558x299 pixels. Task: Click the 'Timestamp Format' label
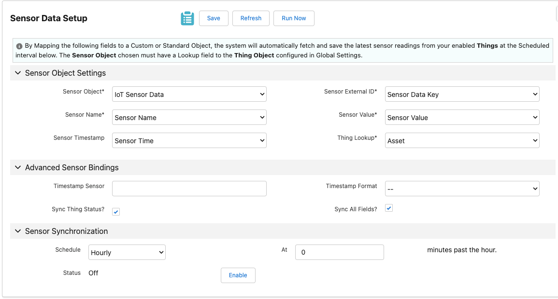[351, 186]
